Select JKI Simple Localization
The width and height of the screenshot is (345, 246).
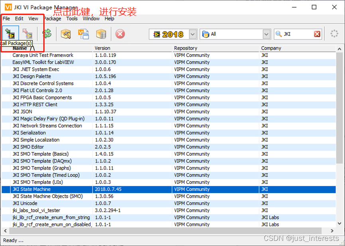point(169,140)
